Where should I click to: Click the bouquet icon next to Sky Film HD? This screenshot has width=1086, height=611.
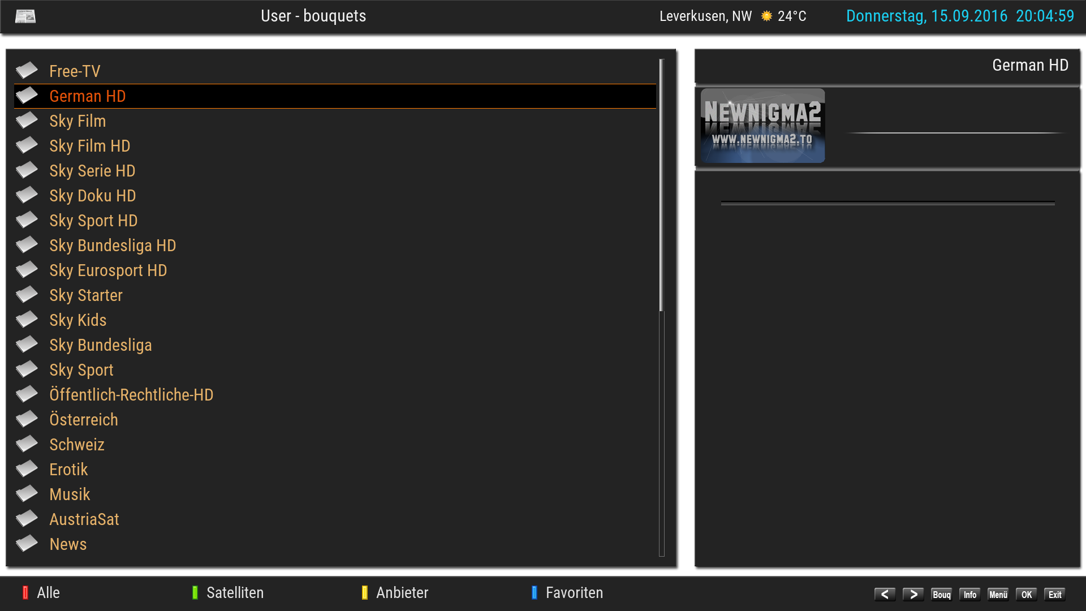pyautogui.click(x=27, y=145)
